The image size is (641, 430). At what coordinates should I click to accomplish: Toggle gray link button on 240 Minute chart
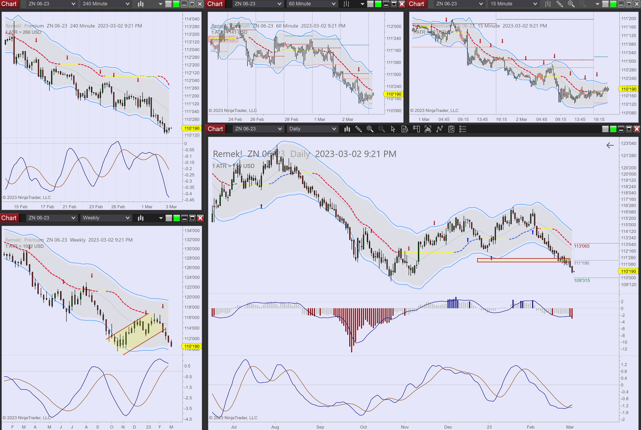[168, 4]
